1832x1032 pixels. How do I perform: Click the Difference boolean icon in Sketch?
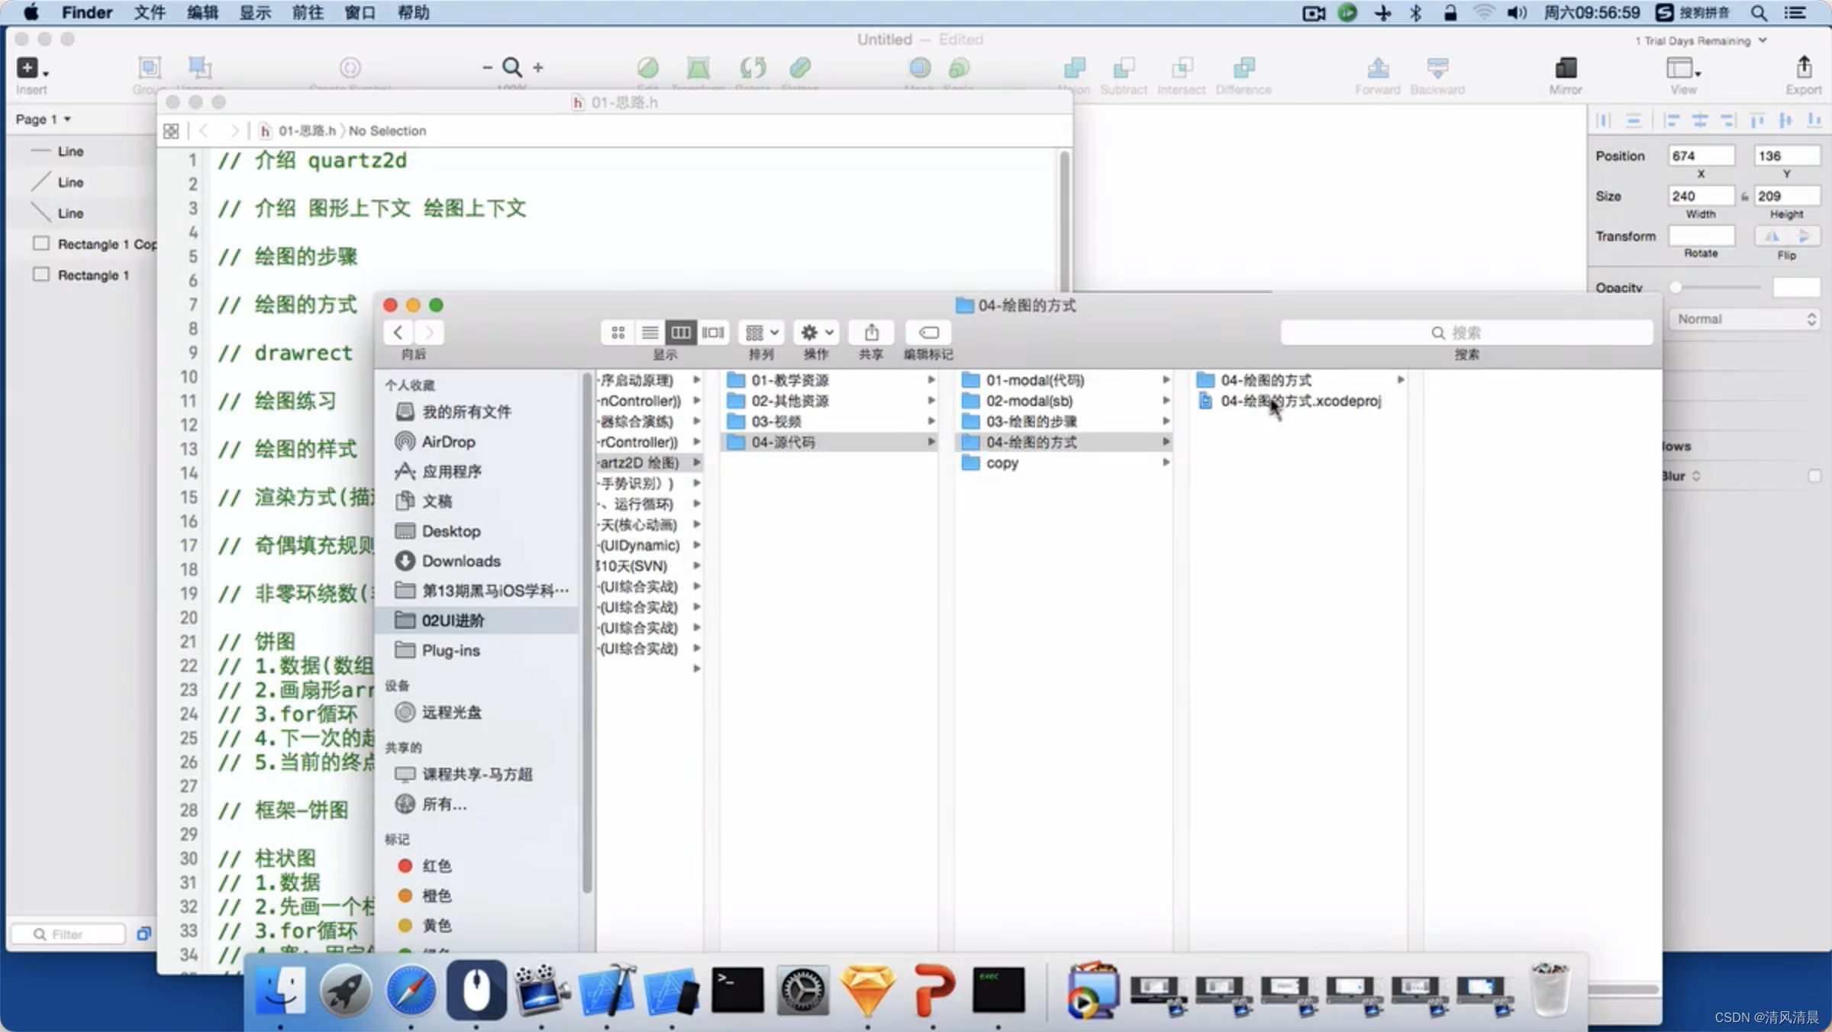(1243, 68)
